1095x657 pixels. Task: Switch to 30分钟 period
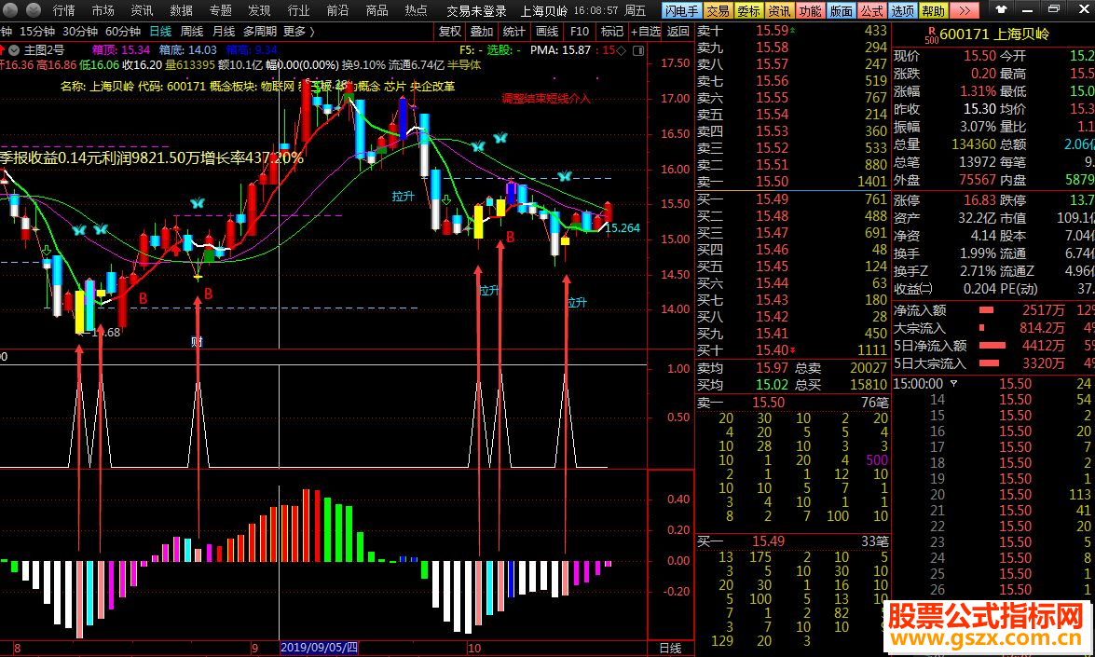(x=79, y=32)
